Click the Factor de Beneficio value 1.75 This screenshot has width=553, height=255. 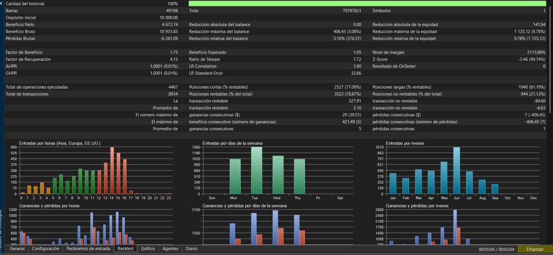click(x=174, y=52)
